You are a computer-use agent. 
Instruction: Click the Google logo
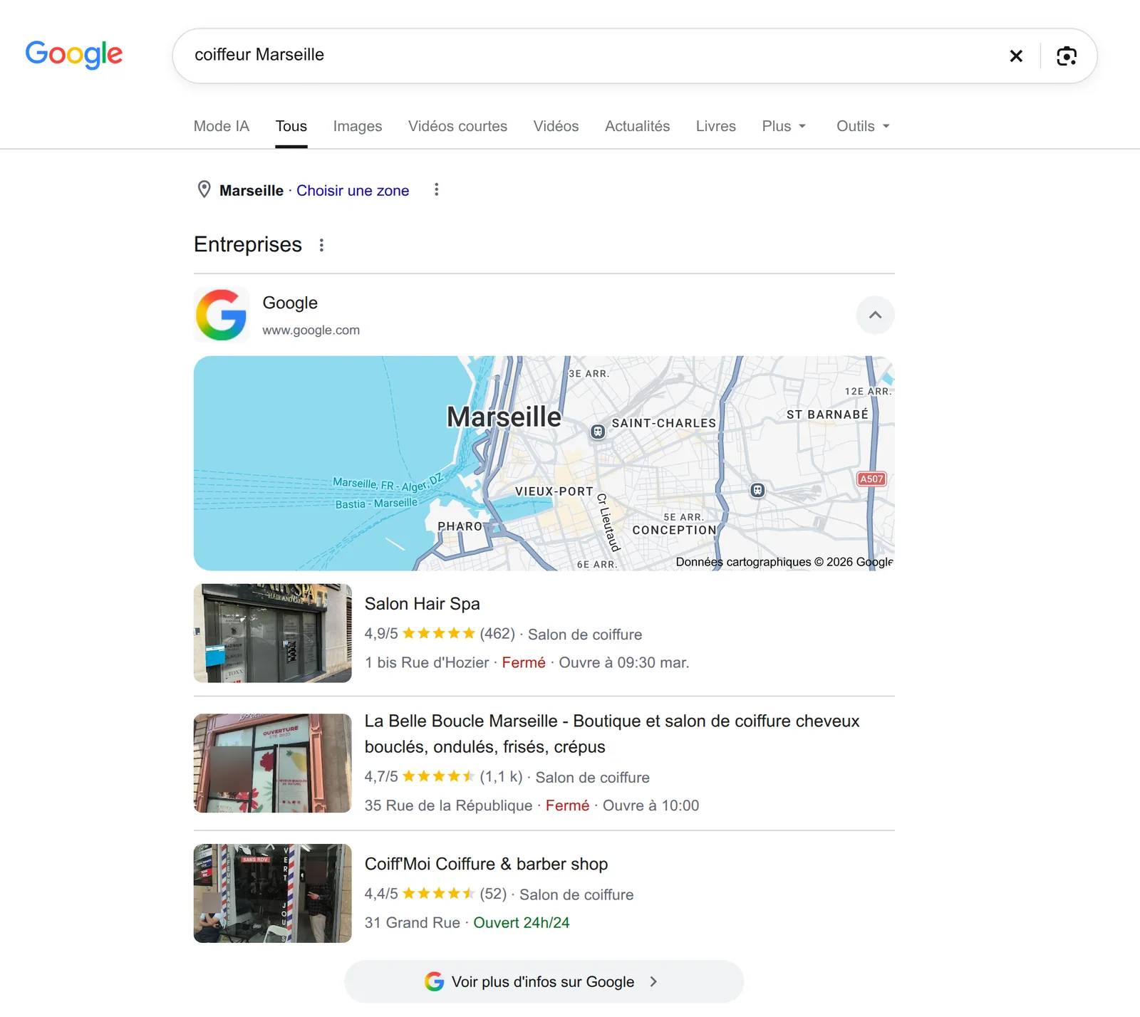click(74, 54)
